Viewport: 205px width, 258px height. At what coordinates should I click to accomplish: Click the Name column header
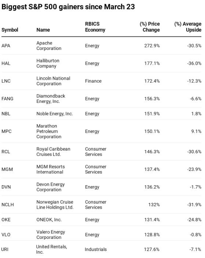pyautogui.click(x=43, y=30)
